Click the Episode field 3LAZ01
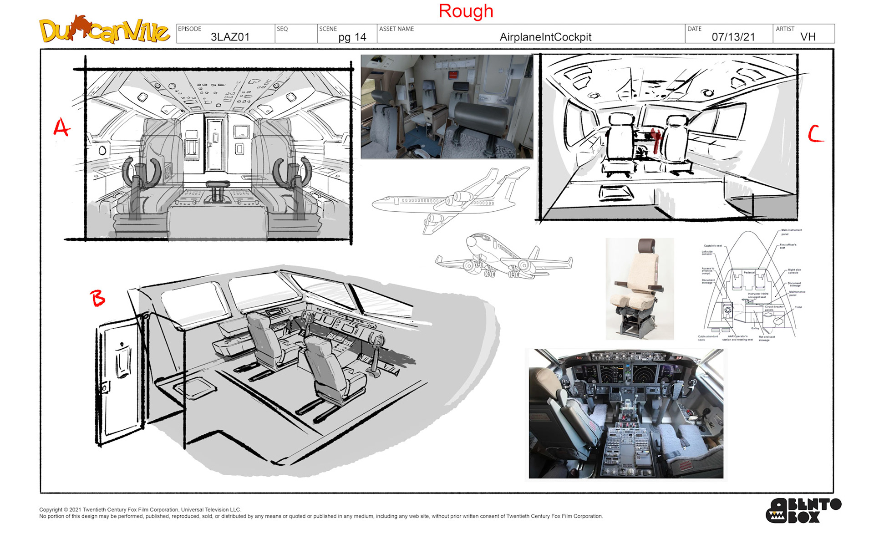 click(x=229, y=37)
